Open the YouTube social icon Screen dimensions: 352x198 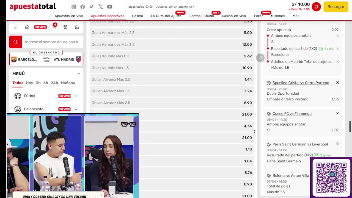click(x=110, y=7)
